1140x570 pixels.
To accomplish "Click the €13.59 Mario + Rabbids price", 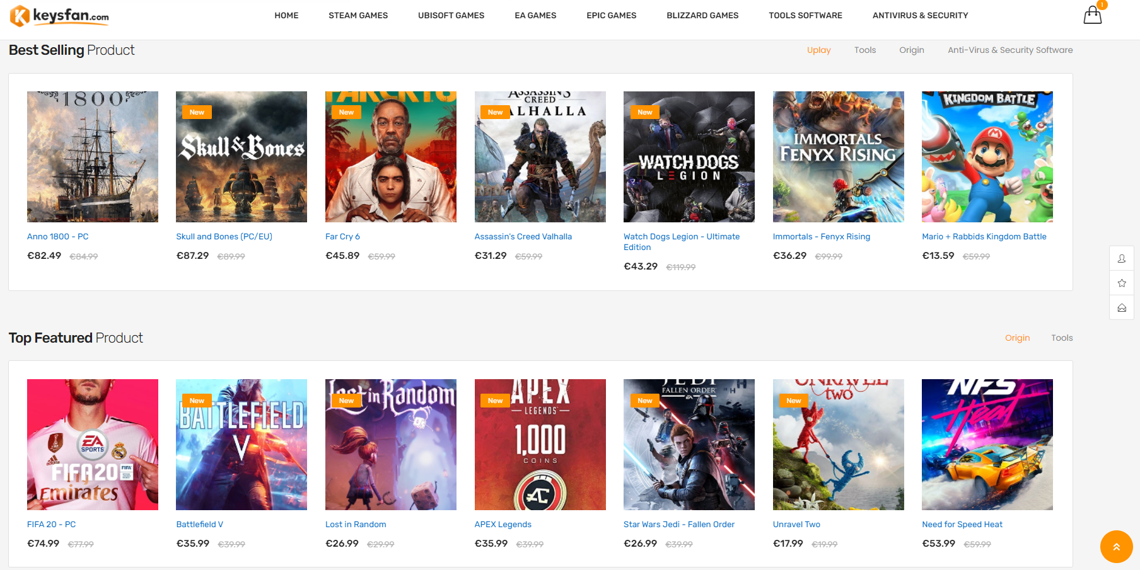I will [x=938, y=256].
